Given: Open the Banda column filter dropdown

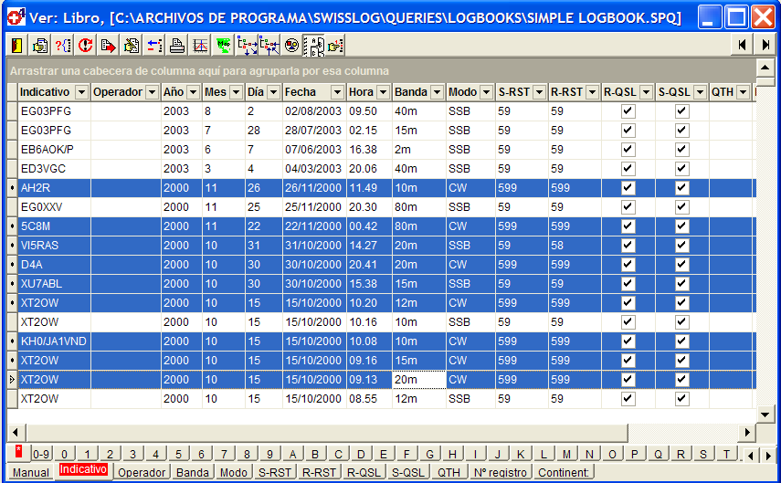Looking at the screenshot, I should 434,92.
